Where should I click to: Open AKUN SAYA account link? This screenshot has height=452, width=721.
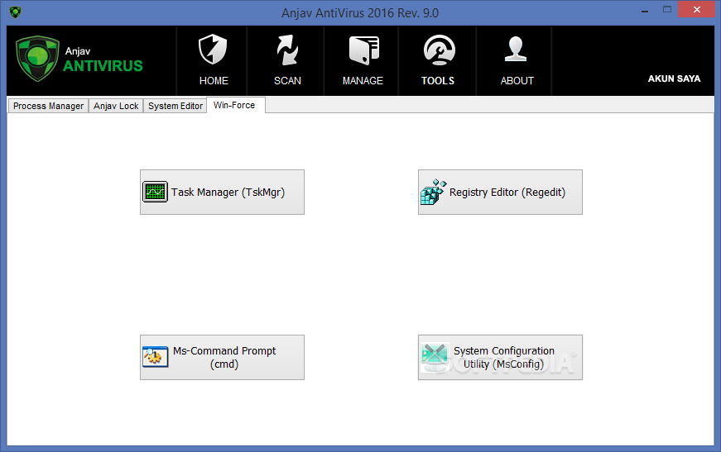point(674,79)
